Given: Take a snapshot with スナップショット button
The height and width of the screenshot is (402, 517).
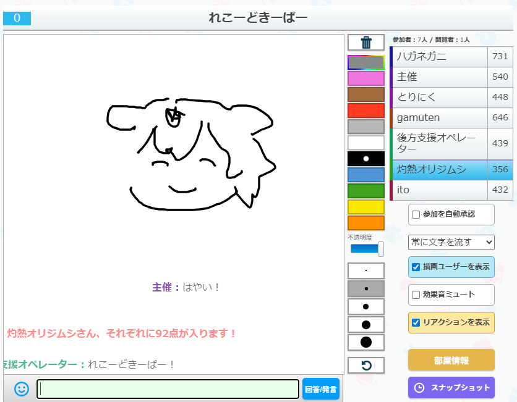Looking at the screenshot, I should point(451,388).
